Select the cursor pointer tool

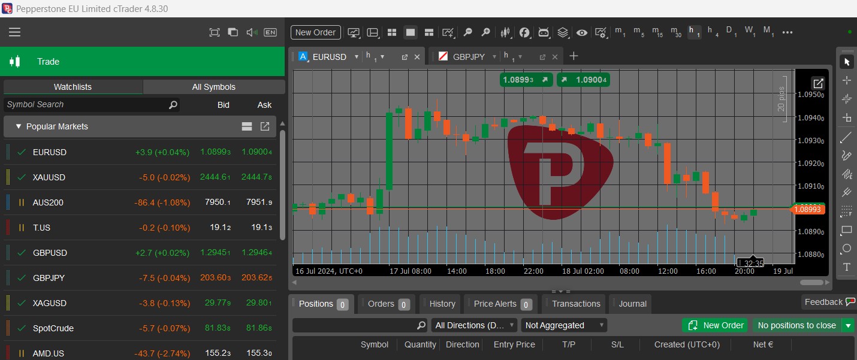point(847,62)
